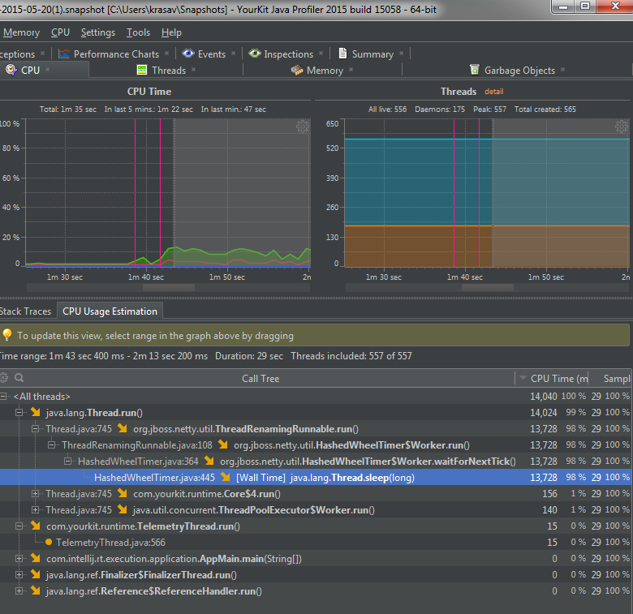Click the lightbulb hint icon
The image size is (633, 614).
(7, 335)
